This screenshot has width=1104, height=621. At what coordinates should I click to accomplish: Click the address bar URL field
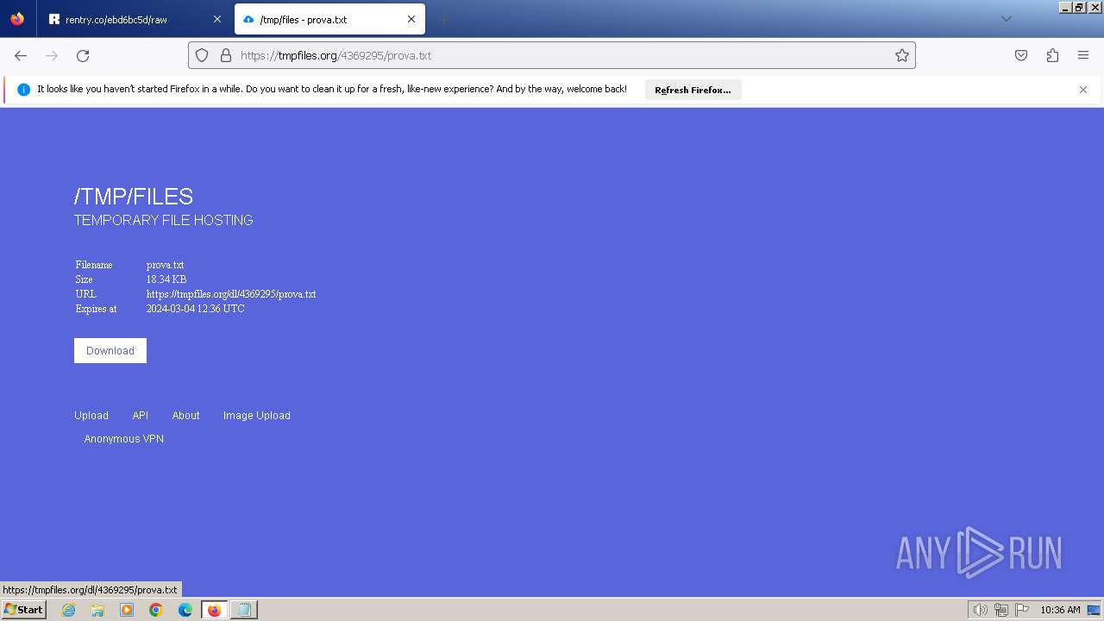click(552, 55)
